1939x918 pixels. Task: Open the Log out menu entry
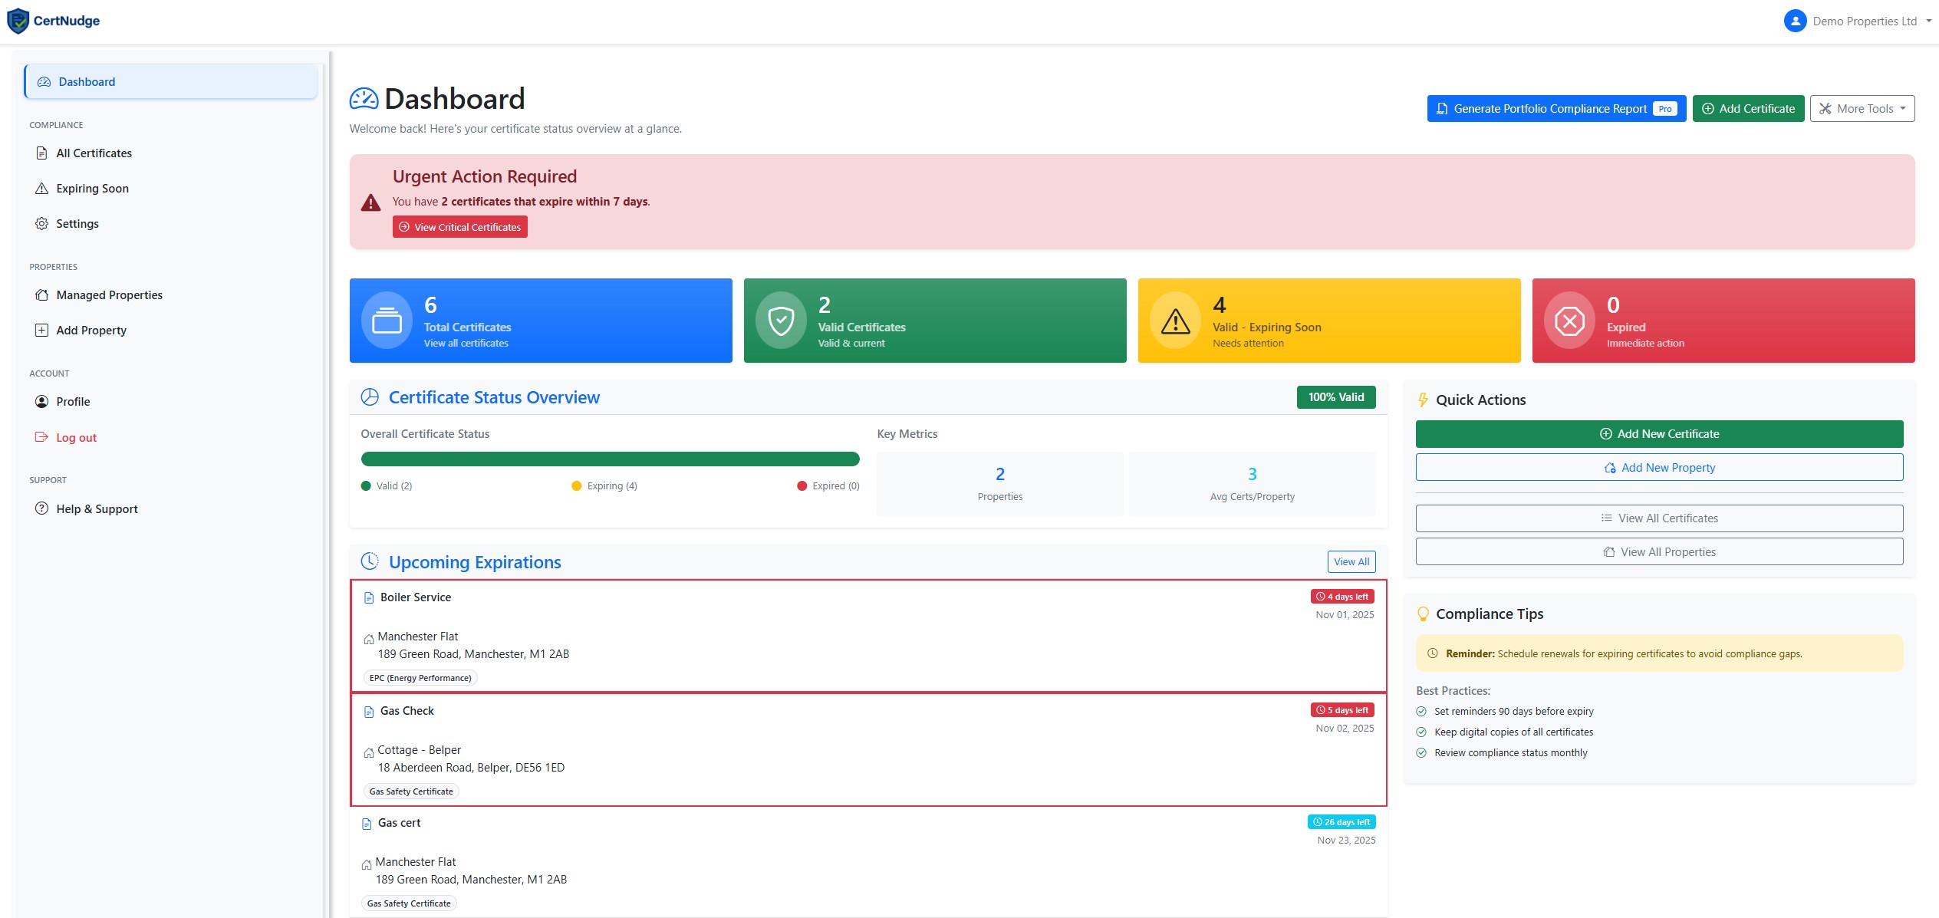pyautogui.click(x=76, y=437)
